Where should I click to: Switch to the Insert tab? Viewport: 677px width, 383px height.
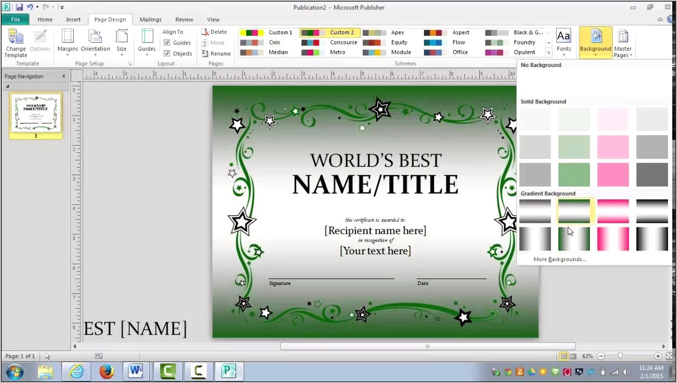73,20
